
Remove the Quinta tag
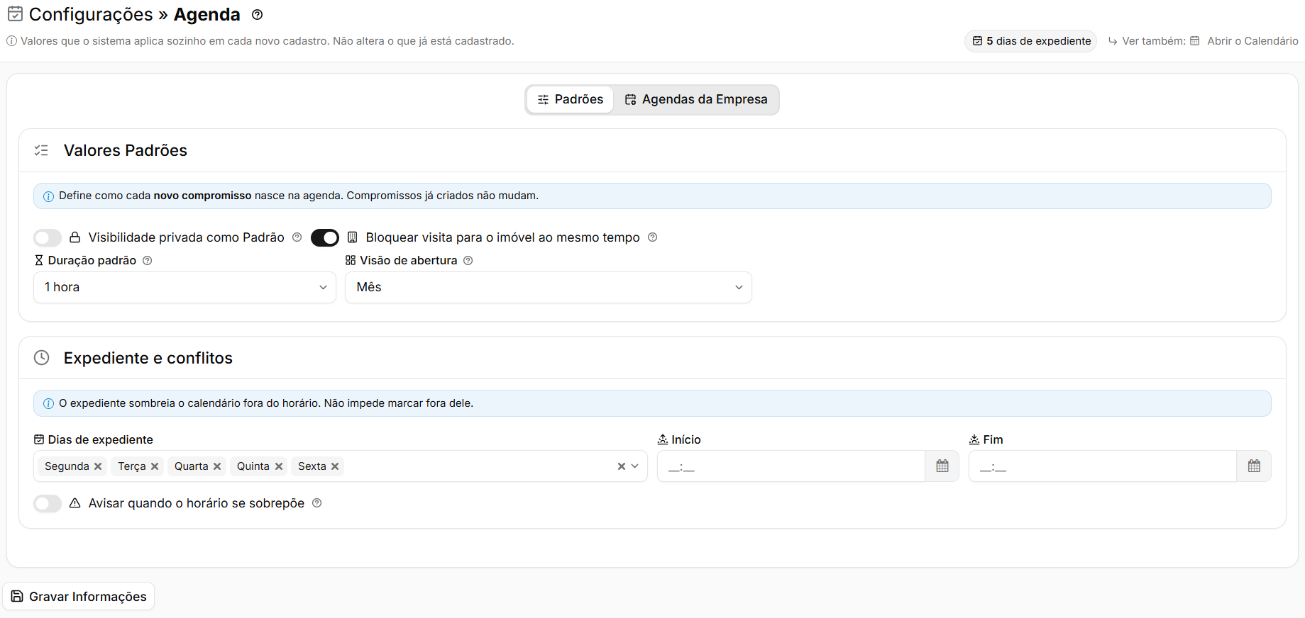pyautogui.click(x=279, y=466)
